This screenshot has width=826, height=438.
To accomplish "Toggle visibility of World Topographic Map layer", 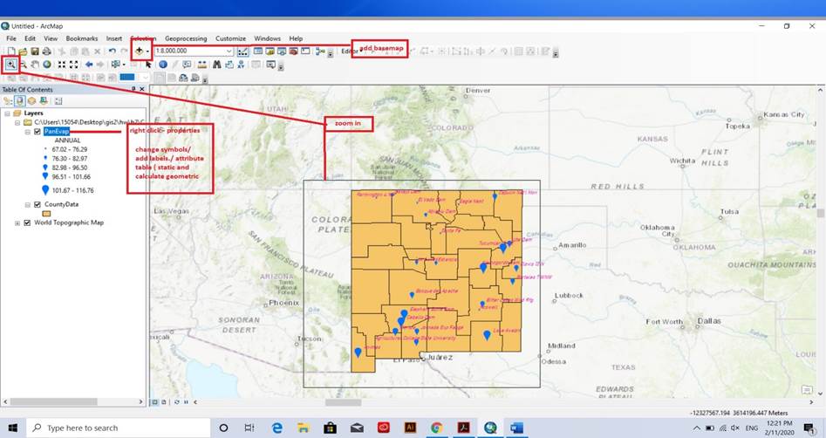I will coord(27,222).
